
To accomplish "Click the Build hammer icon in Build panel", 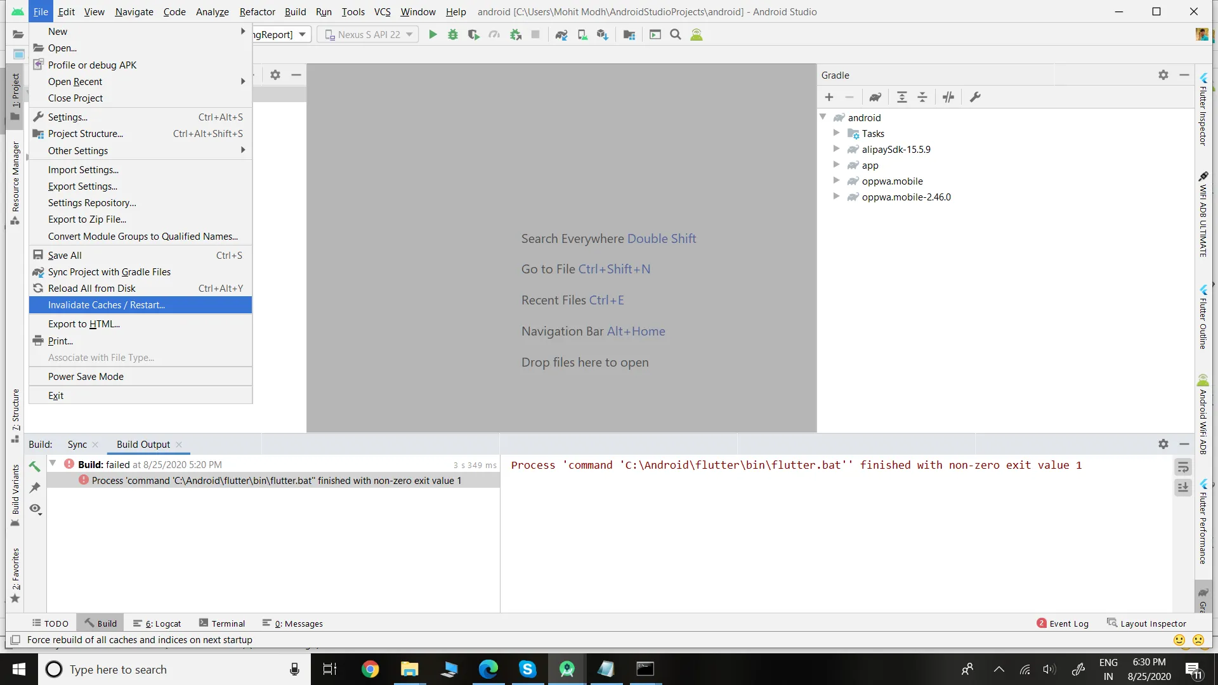I will tap(35, 466).
